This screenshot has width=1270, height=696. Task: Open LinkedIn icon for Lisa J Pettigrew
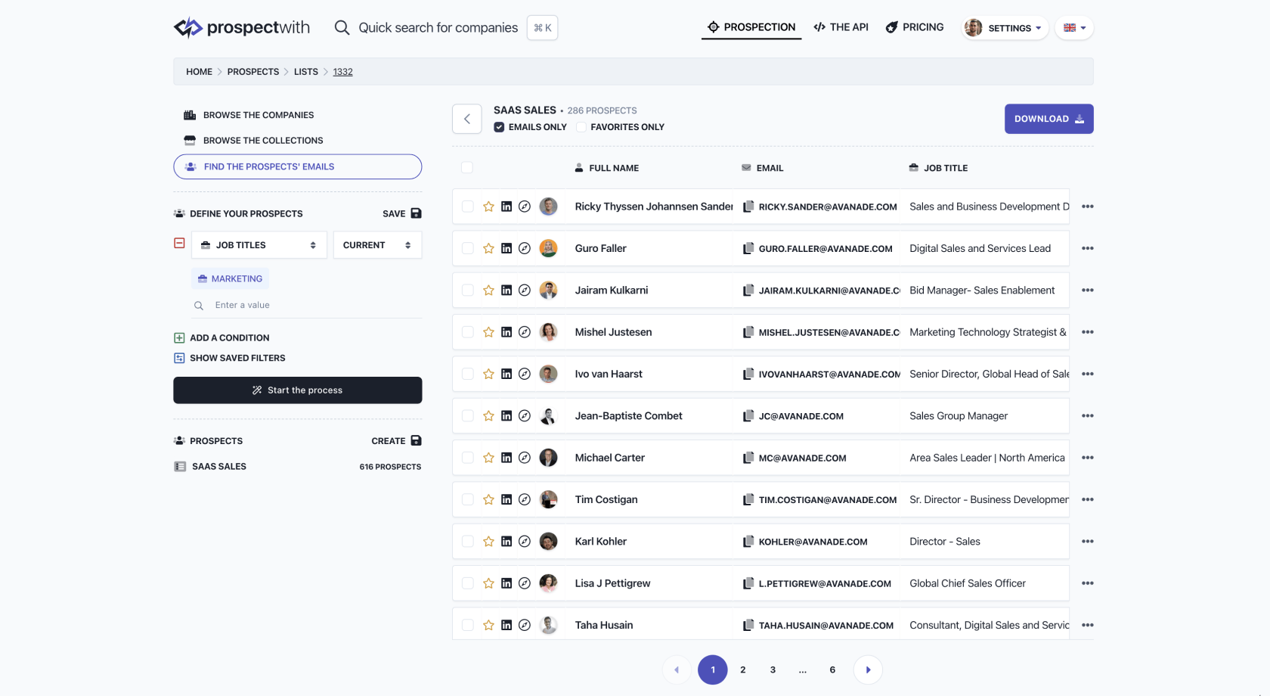coord(506,583)
